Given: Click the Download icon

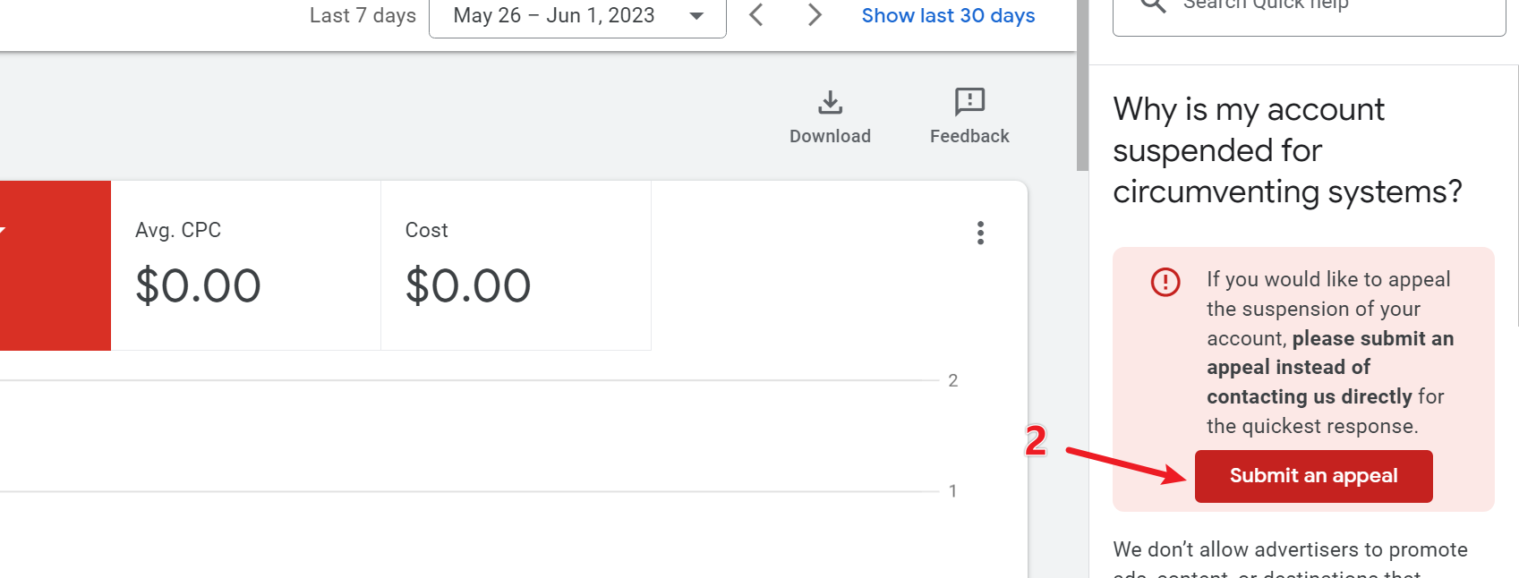Looking at the screenshot, I should [x=830, y=103].
